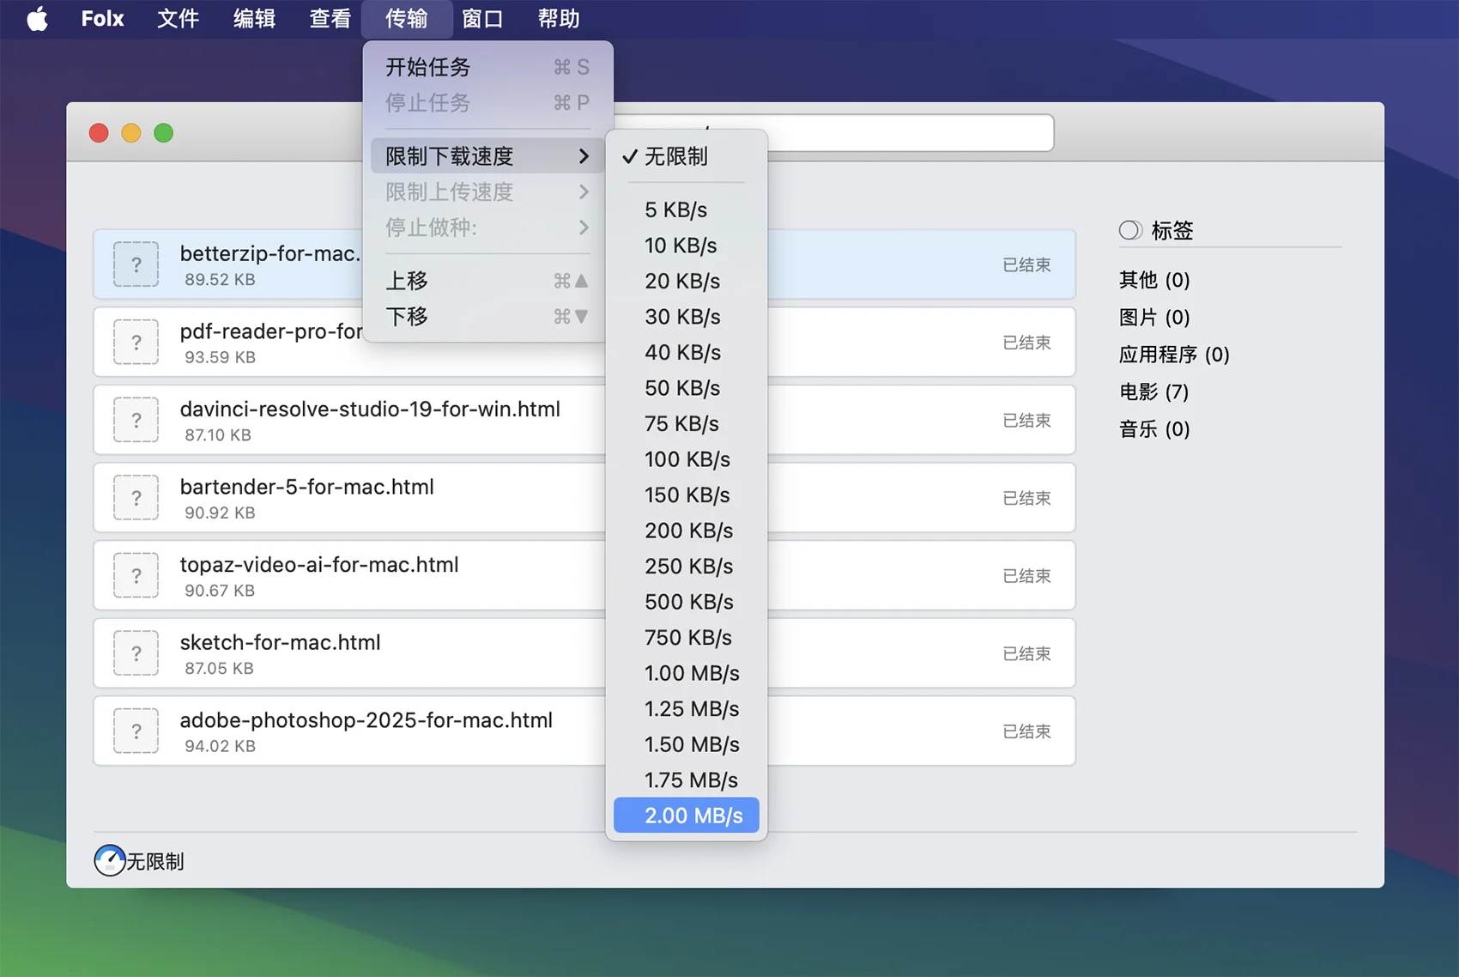
Task: Click 已结束 status of adobe-photoshop row
Action: pos(1026,731)
